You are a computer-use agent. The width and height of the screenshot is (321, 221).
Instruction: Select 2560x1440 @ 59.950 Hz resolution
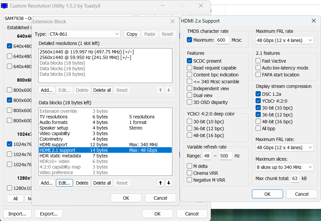point(105,57)
